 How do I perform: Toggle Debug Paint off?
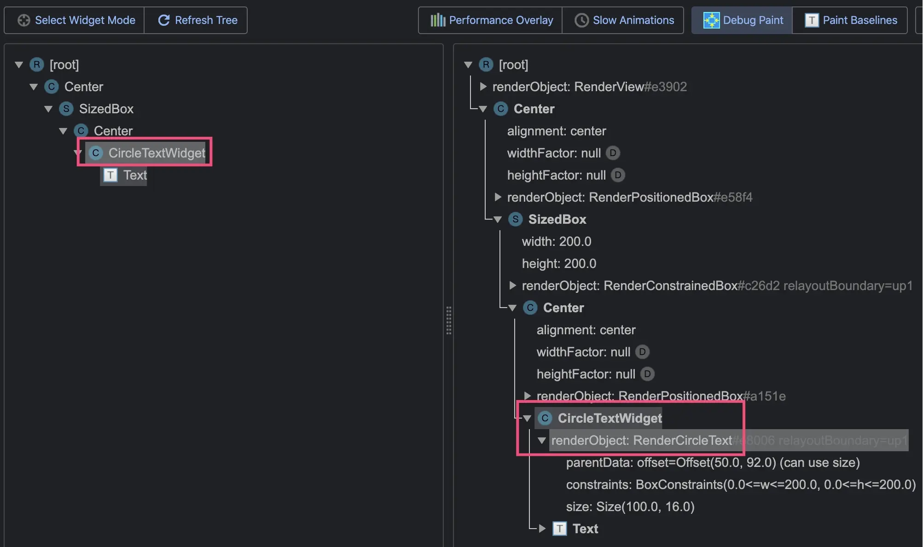click(x=742, y=20)
